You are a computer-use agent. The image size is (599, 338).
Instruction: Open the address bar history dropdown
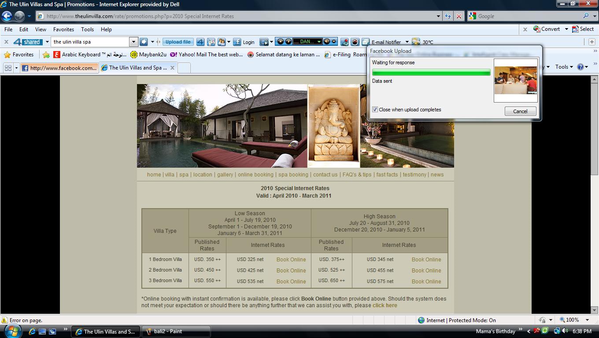click(x=438, y=16)
